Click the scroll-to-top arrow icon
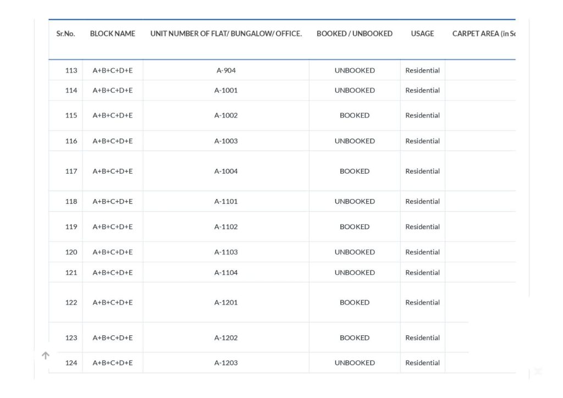Image resolution: width=563 pixels, height=398 pixels. (x=46, y=355)
